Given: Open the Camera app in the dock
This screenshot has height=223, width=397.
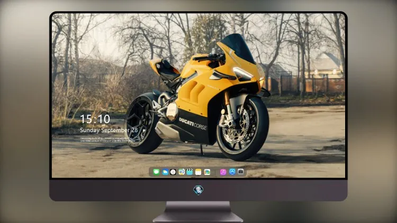Looking at the screenshot, I should [241, 172].
